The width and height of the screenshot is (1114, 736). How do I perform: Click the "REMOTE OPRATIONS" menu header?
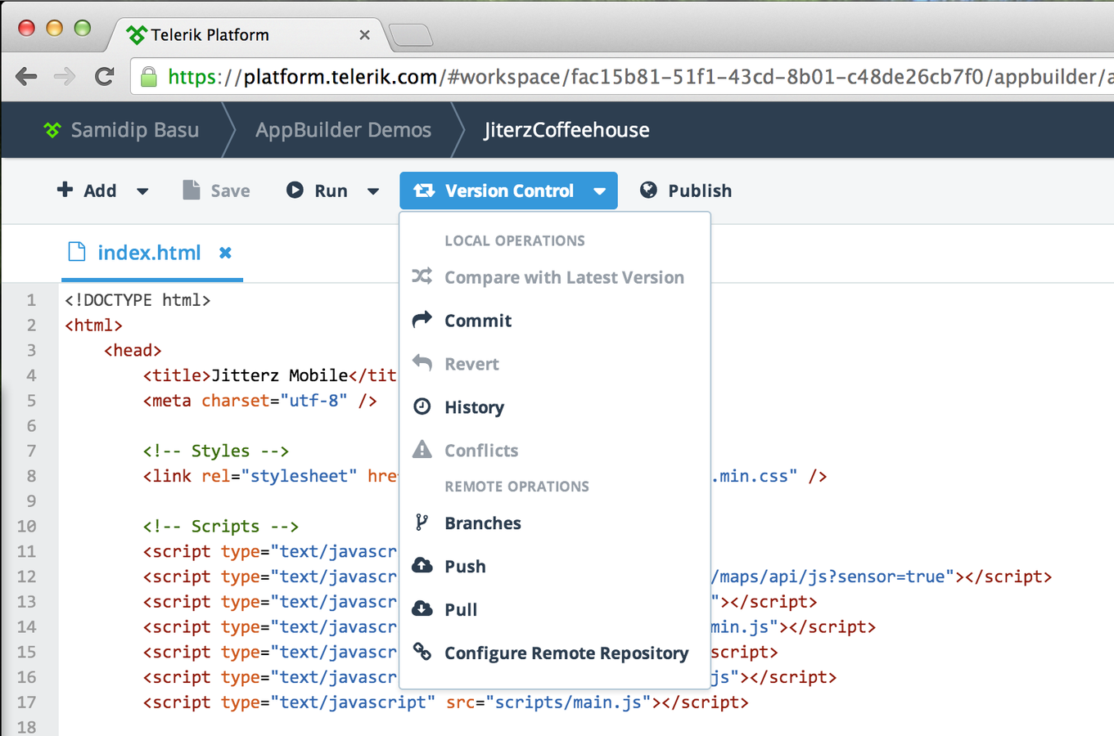(x=516, y=487)
